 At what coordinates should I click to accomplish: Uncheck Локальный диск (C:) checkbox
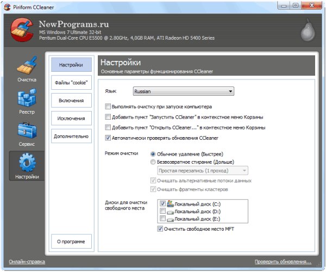(x=162, y=203)
